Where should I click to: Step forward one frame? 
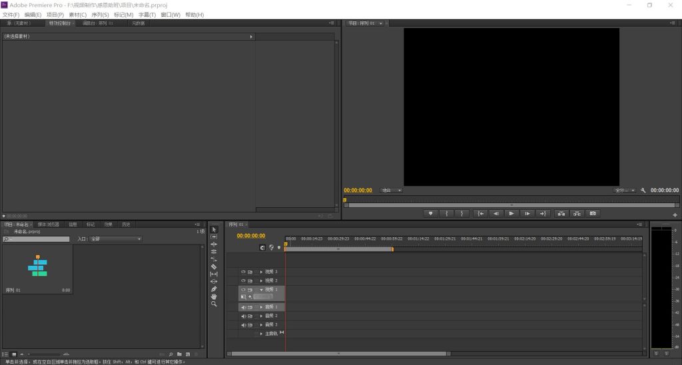[527, 214]
